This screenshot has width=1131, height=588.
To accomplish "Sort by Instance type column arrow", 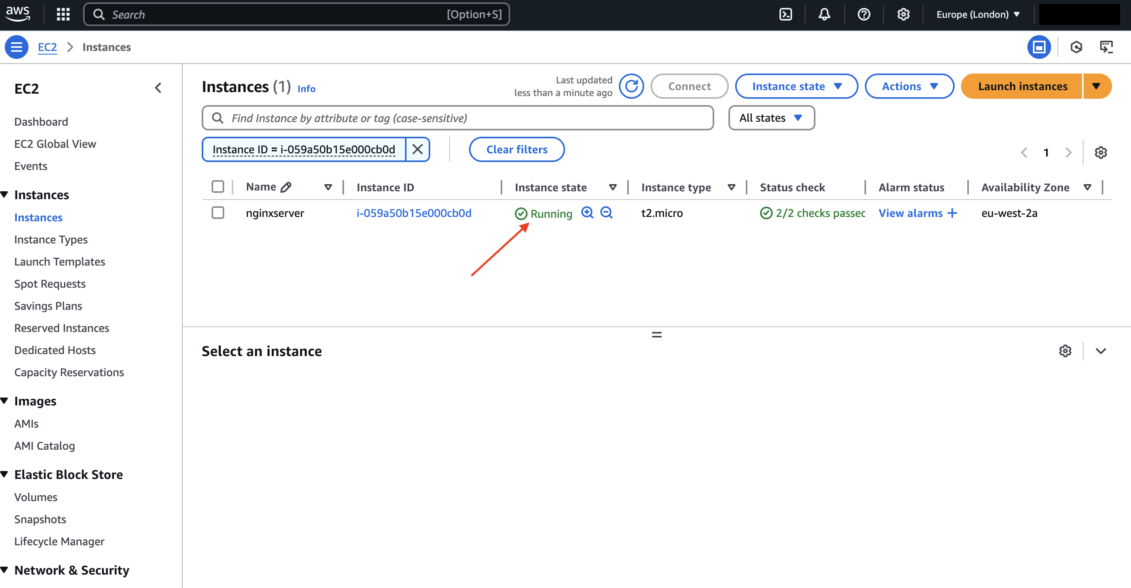I will pyautogui.click(x=732, y=187).
